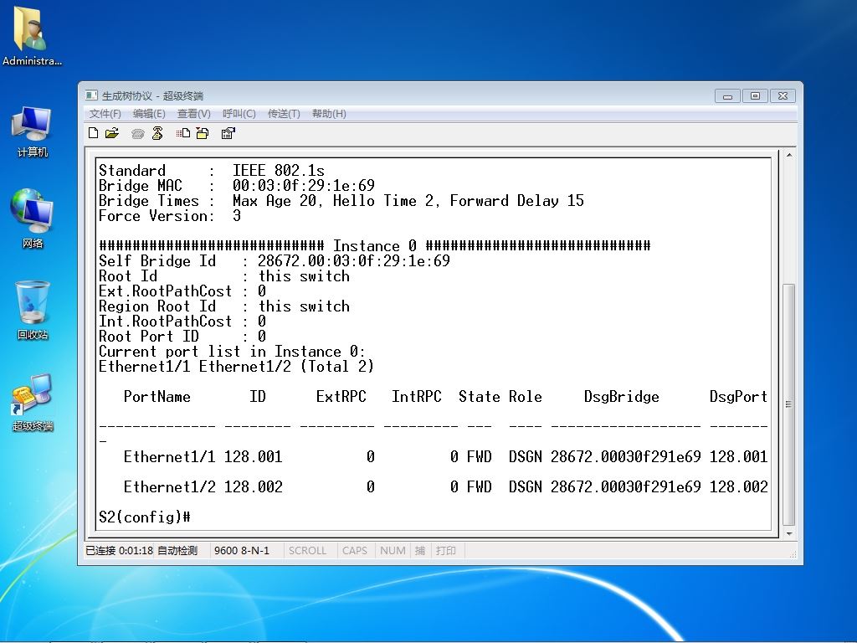This screenshot has width=857, height=643.
Task: Click the terminal scrollbar down arrow
Action: (789, 533)
